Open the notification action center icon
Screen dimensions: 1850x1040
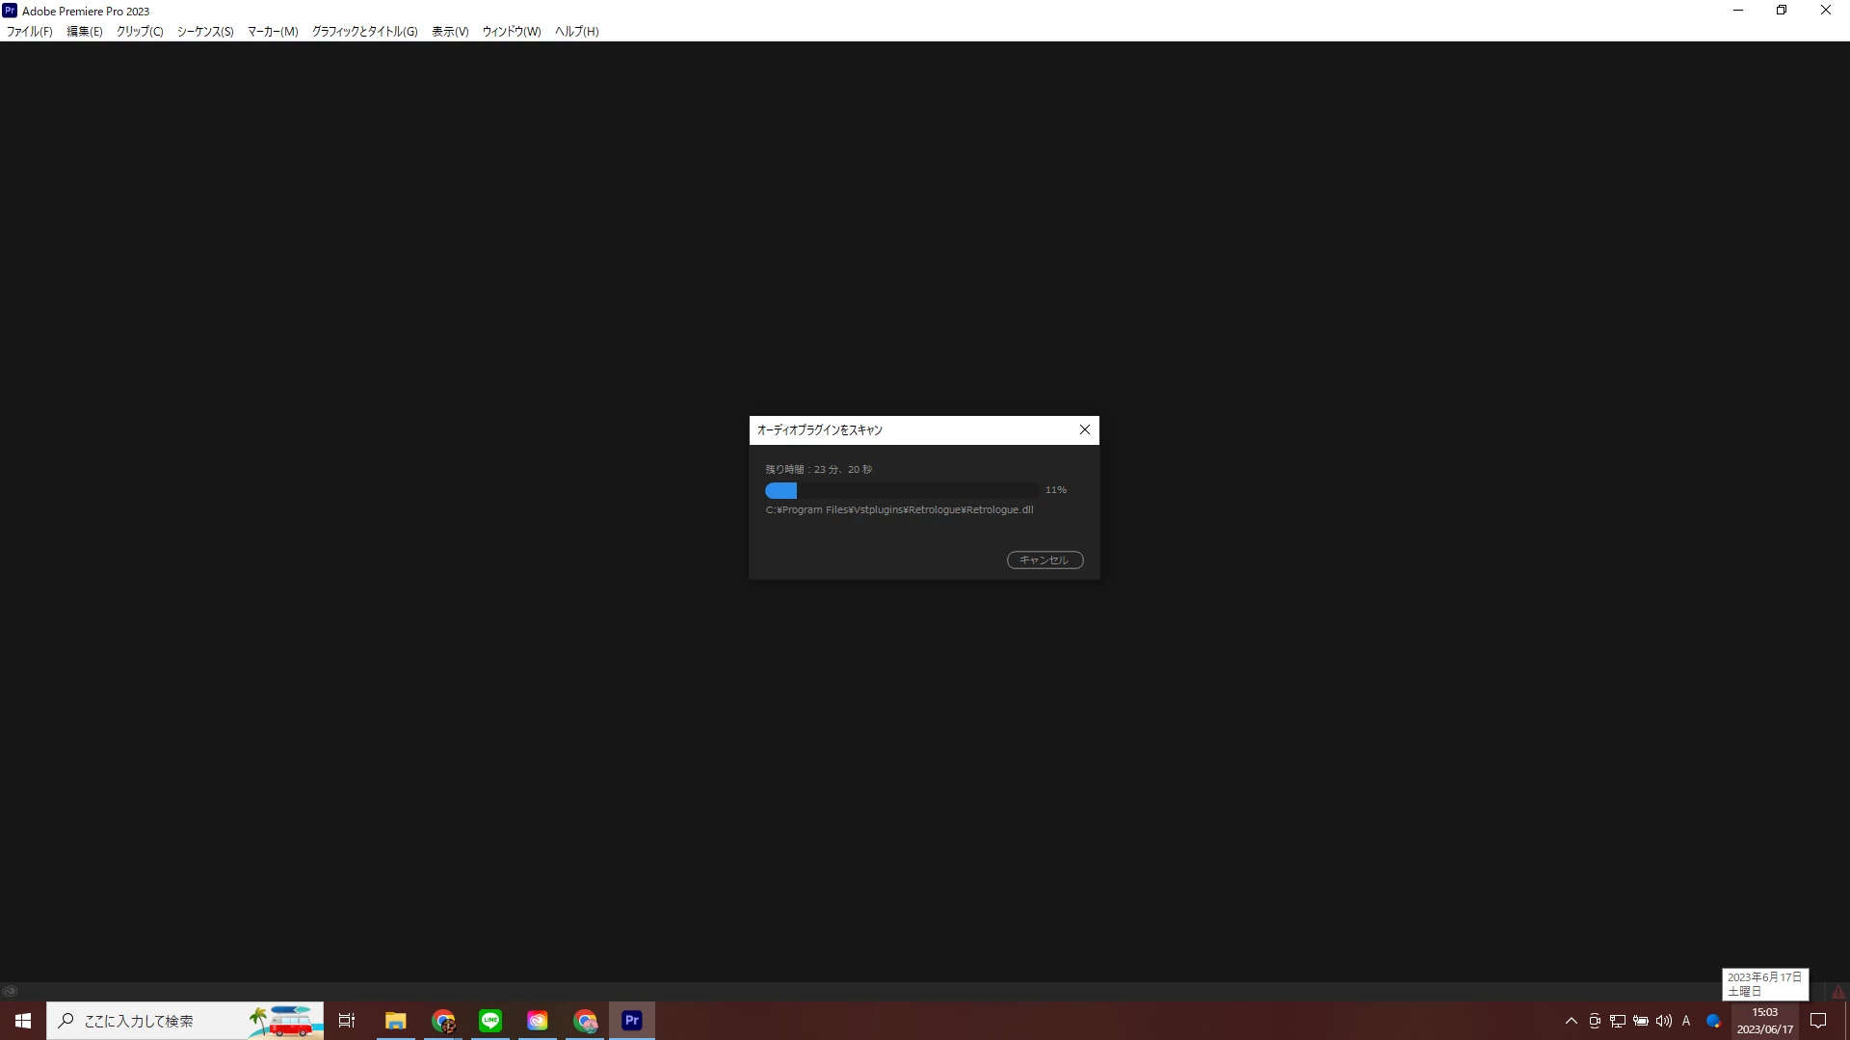coord(1818,1021)
